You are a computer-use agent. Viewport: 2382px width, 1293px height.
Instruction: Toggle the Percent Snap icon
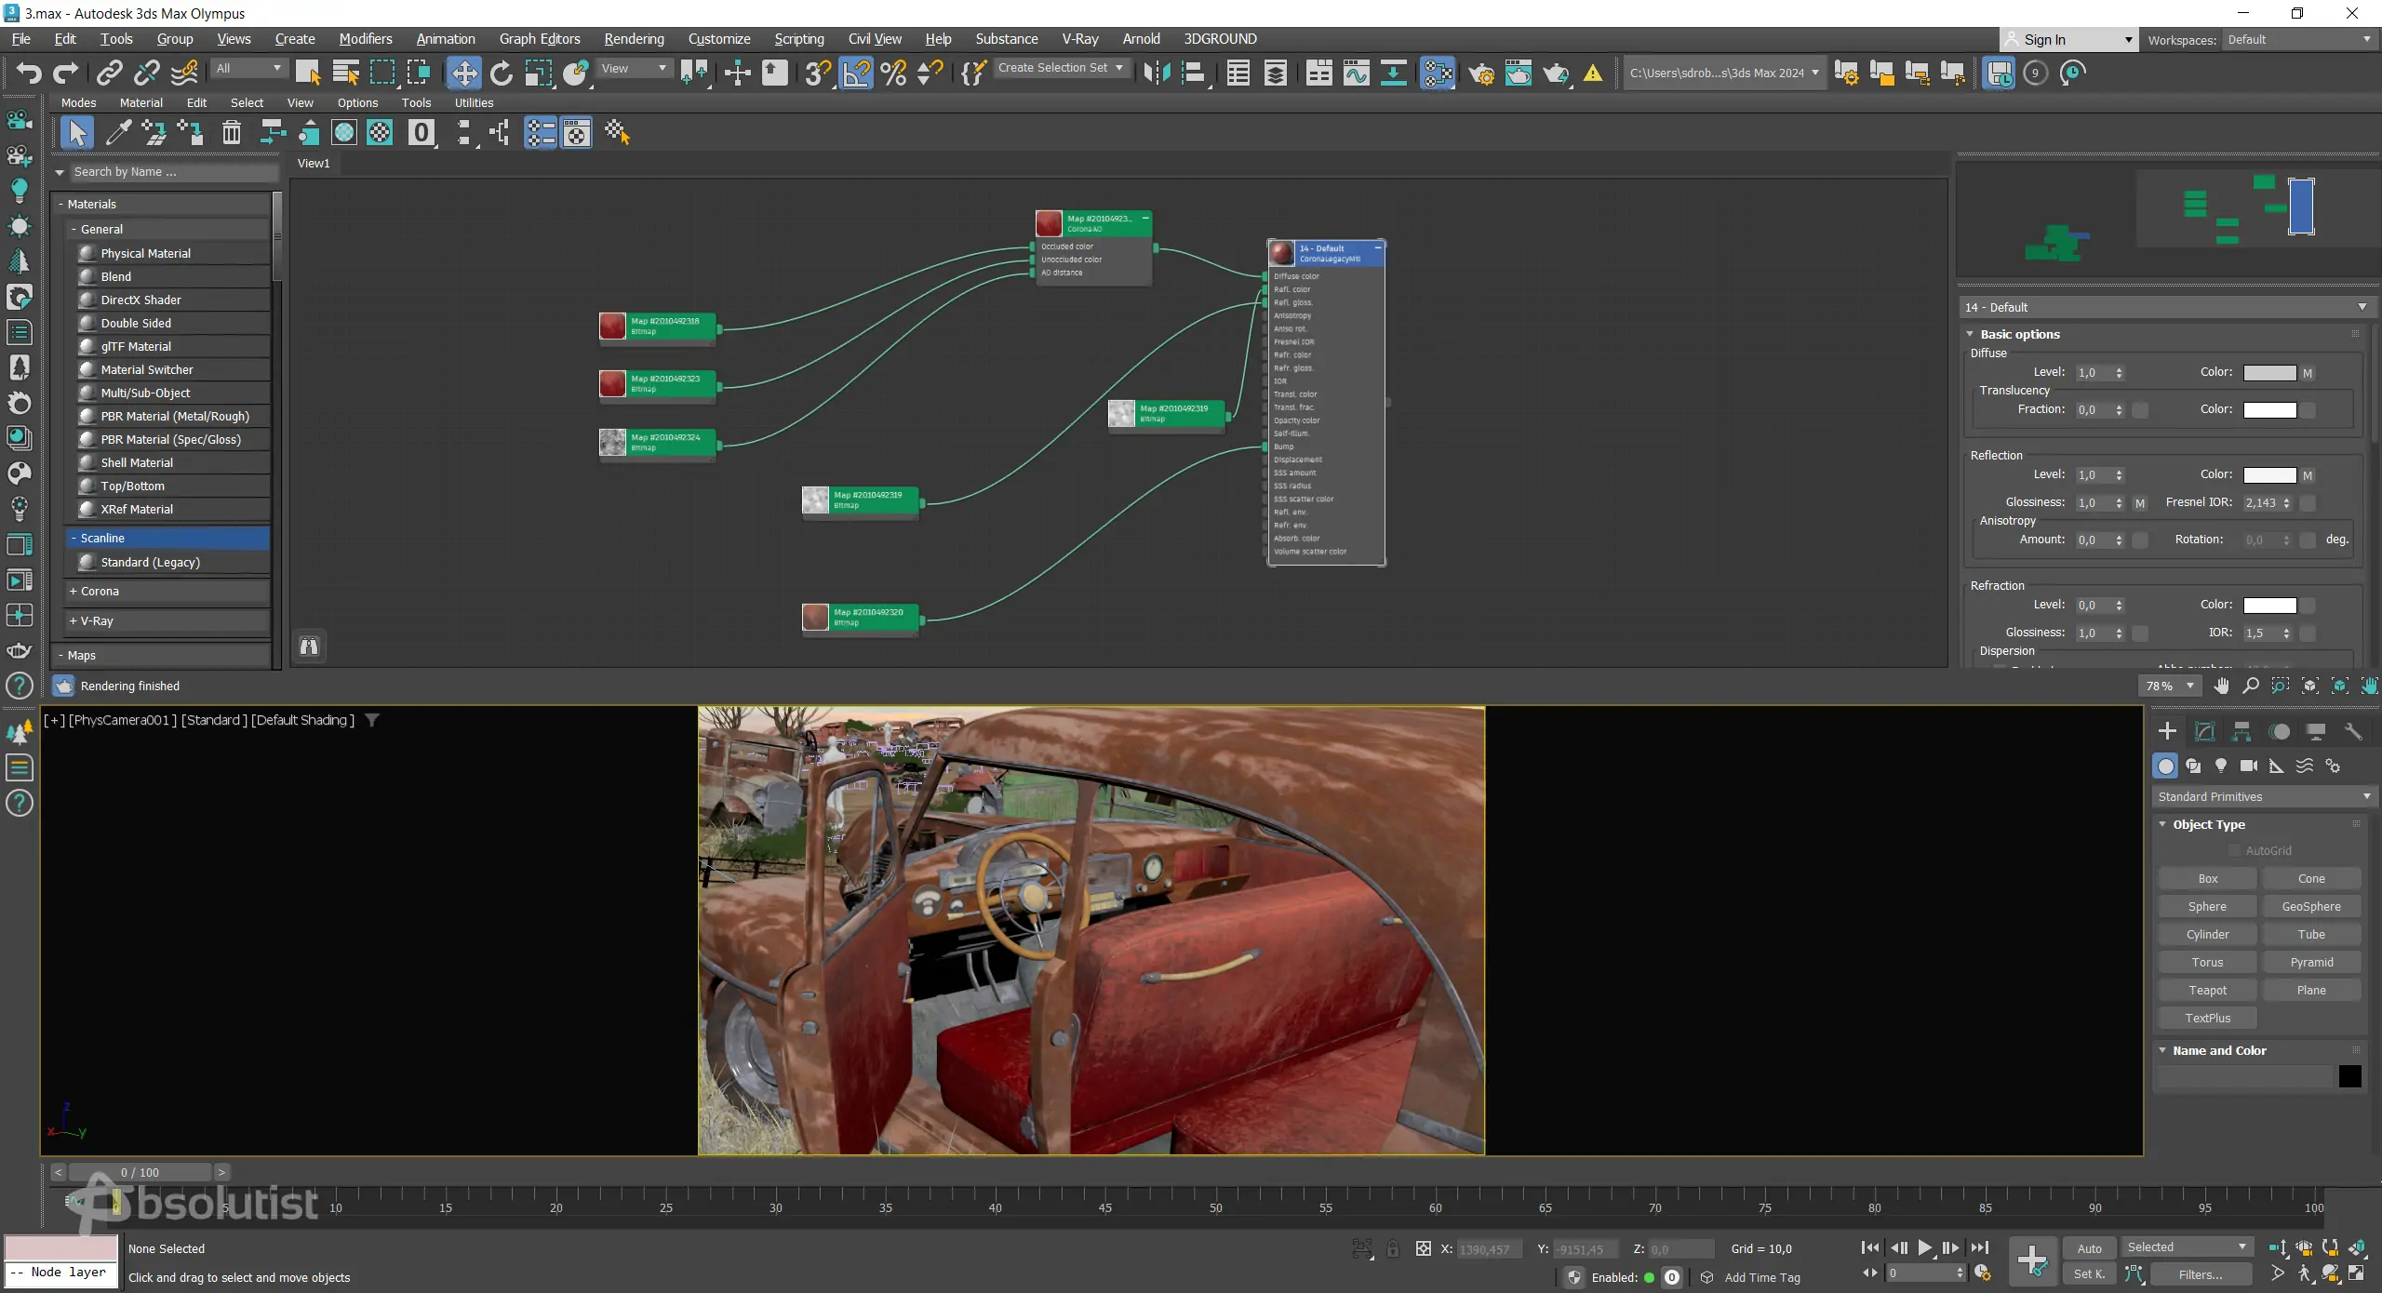click(893, 73)
